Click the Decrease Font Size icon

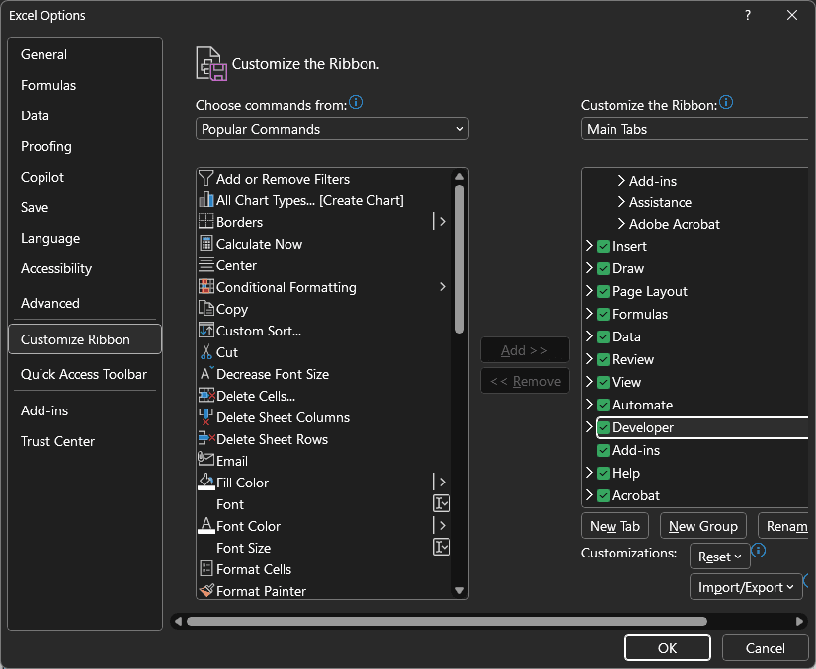[206, 374]
